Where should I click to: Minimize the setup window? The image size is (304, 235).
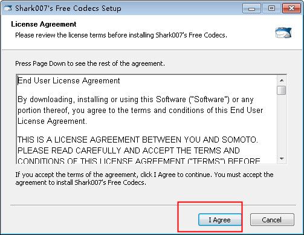click(x=251, y=8)
